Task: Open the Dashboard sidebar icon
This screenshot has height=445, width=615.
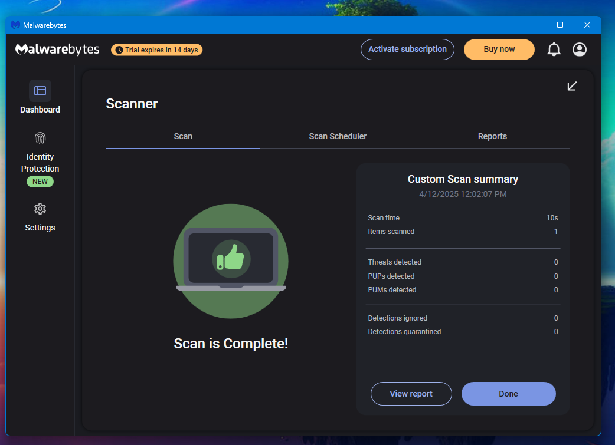Action: point(40,91)
